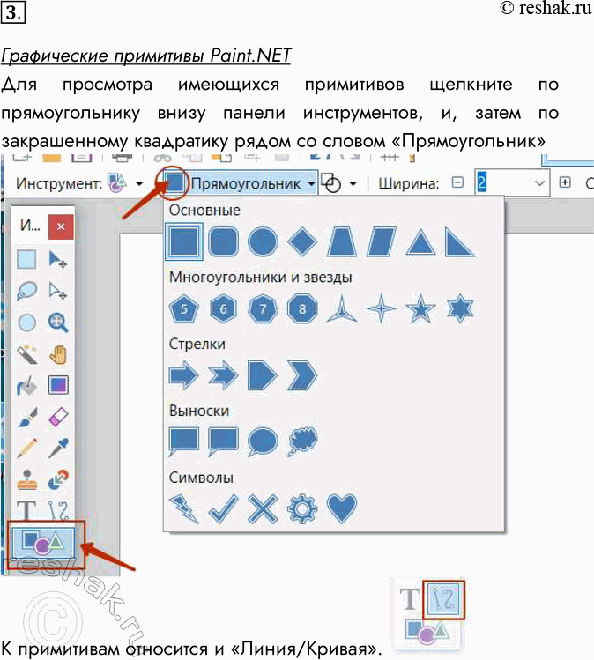Choose the cloud thought-bubble callout shape

click(x=302, y=440)
